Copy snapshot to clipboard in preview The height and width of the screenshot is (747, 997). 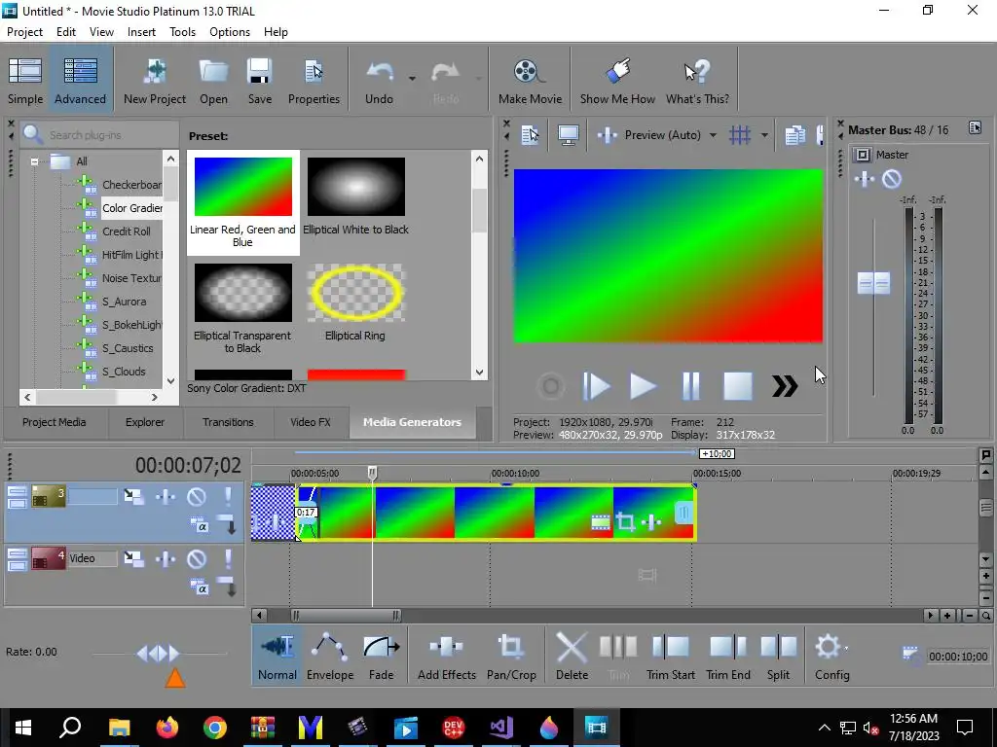[x=794, y=134]
